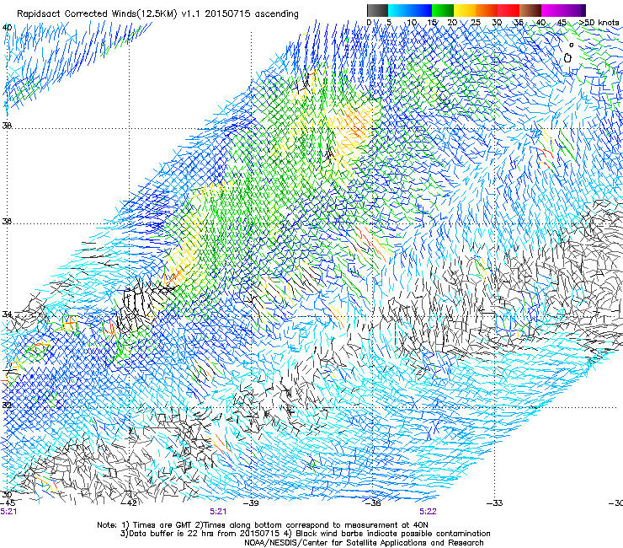Click the '-36' longitude label
The height and width of the screenshot is (548, 623).
(373, 502)
